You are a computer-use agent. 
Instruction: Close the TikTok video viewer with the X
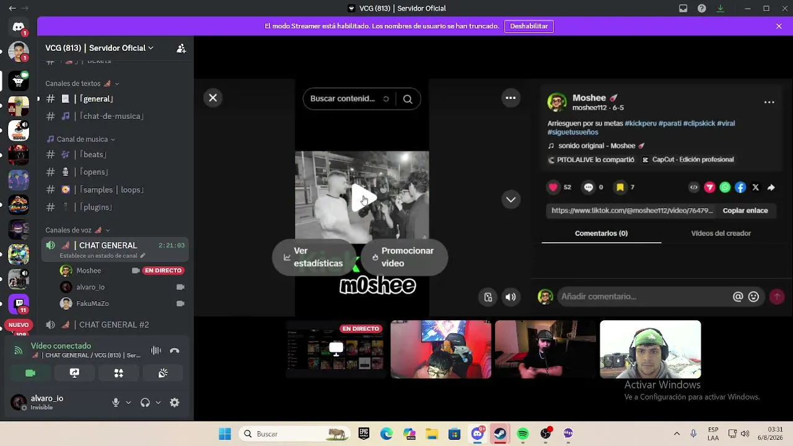coord(212,98)
